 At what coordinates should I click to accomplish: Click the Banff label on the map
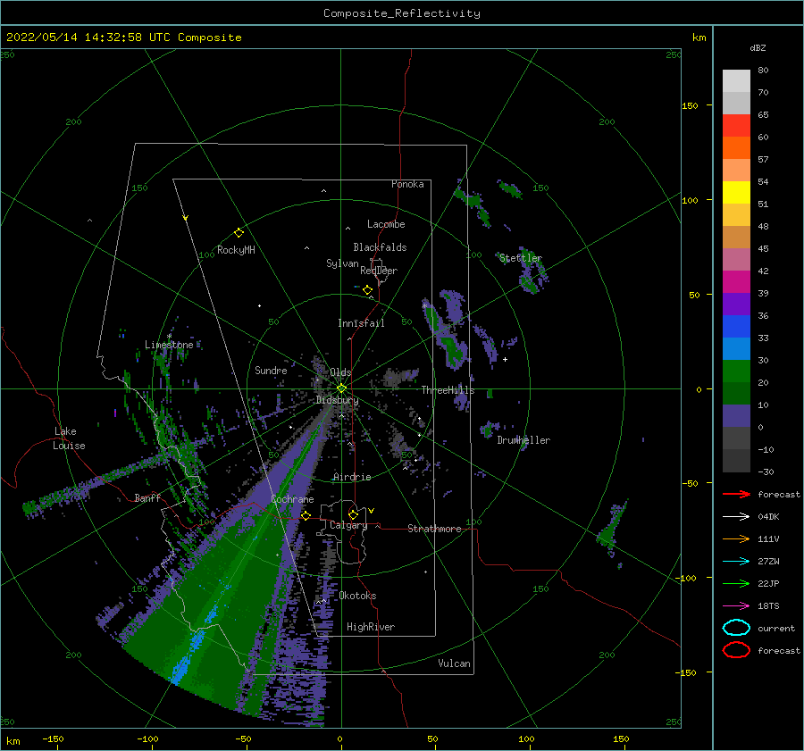[x=147, y=497]
